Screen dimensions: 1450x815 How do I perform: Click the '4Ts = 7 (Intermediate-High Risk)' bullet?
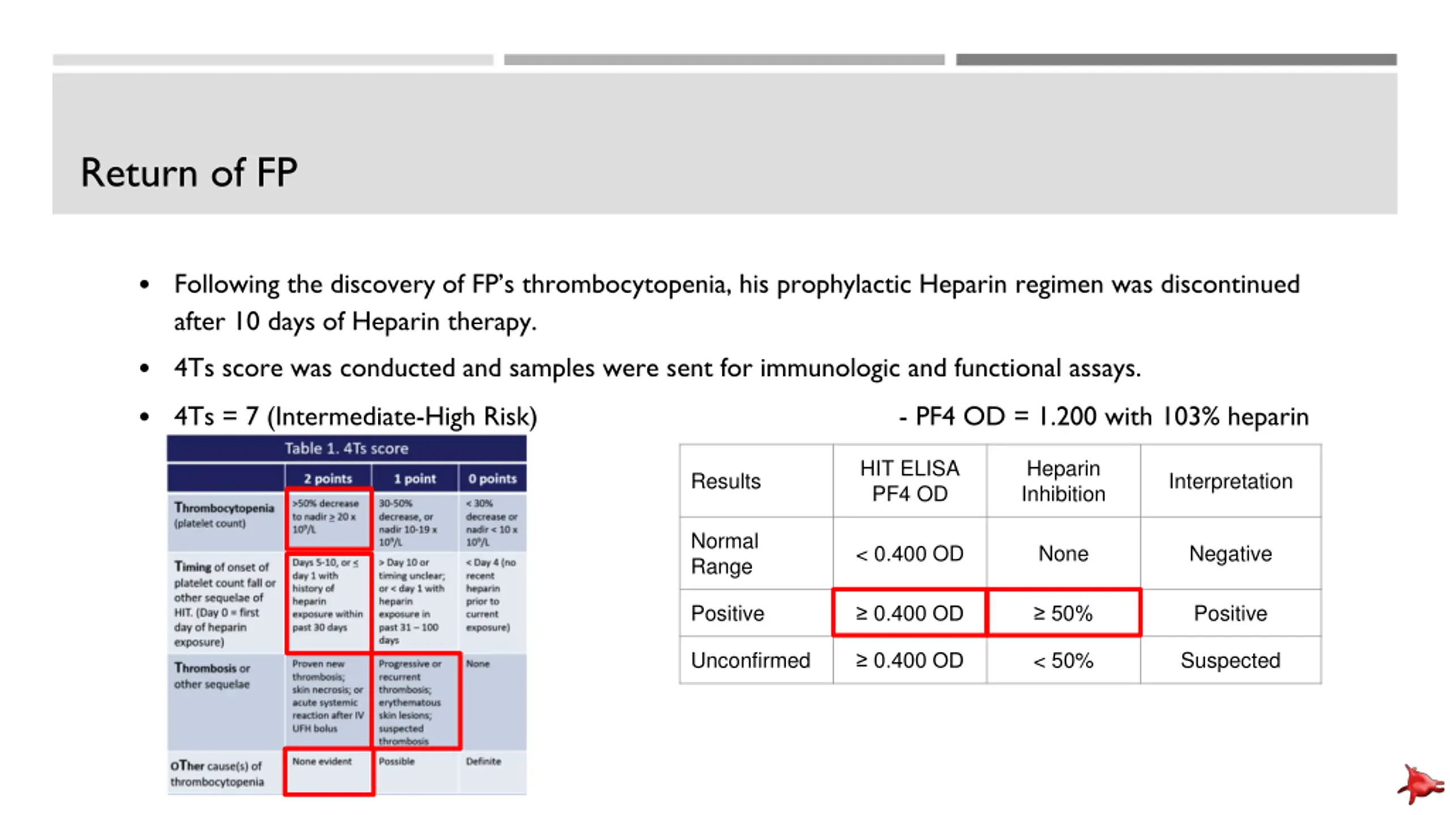(356, 417)
